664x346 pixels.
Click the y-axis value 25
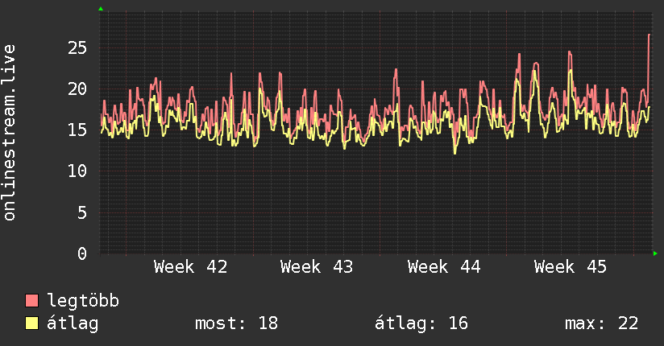77,47
